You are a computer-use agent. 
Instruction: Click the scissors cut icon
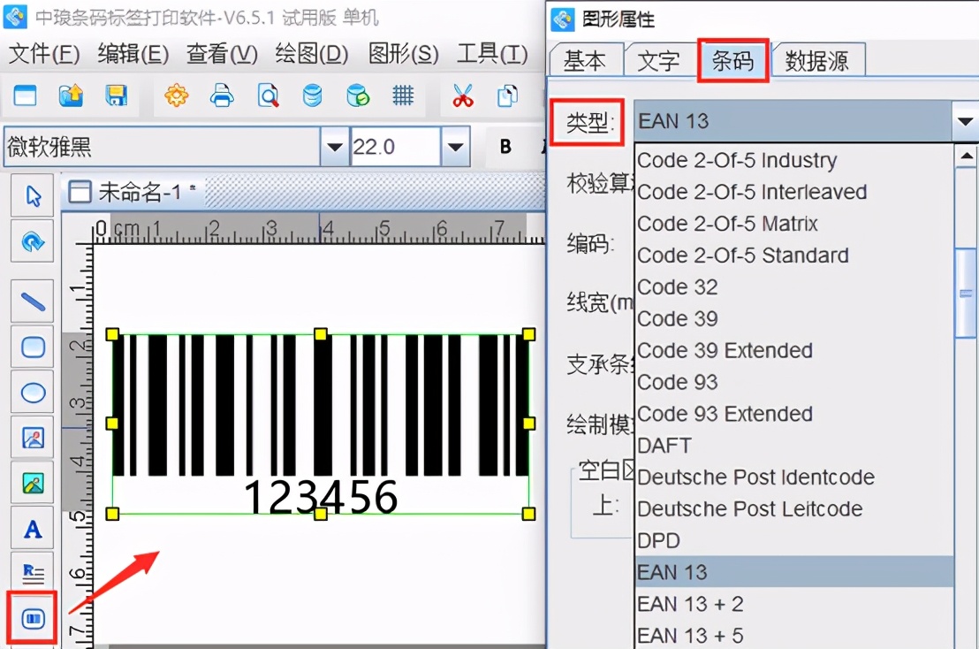(x=463, y=95)
